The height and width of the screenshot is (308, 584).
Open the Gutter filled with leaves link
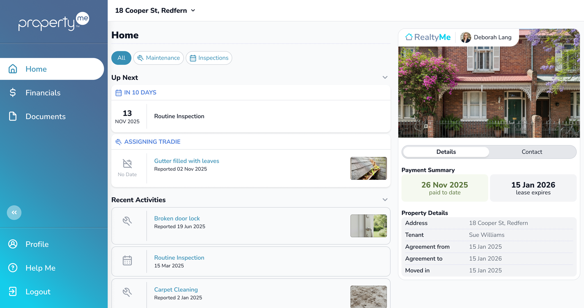186,161
